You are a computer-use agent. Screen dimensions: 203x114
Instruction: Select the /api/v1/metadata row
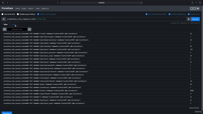click(101, 46)
